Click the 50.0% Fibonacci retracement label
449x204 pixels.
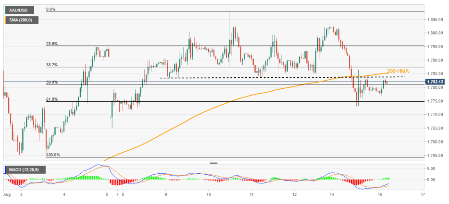(x=52, y=83)
